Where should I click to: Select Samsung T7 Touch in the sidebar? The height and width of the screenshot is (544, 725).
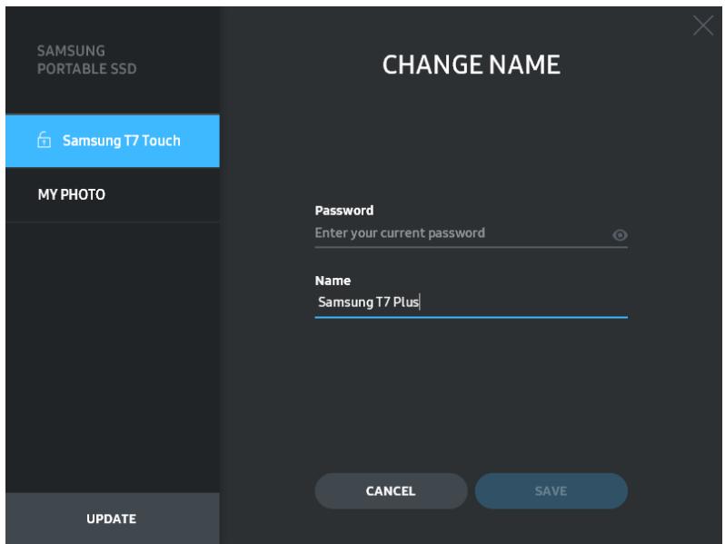pyautogui.click(x=112, y=141)
